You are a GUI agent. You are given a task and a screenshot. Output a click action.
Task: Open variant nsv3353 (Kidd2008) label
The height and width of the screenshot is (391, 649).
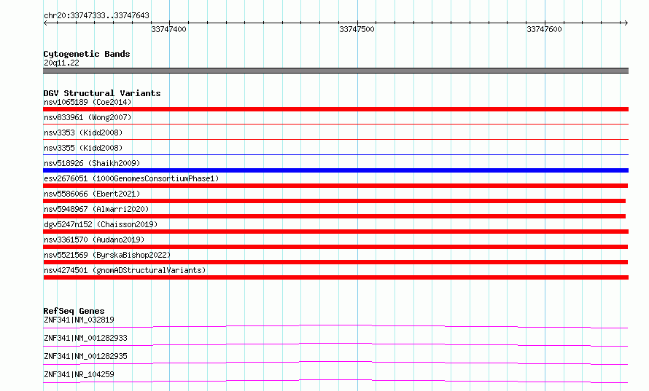coord(83,133)
